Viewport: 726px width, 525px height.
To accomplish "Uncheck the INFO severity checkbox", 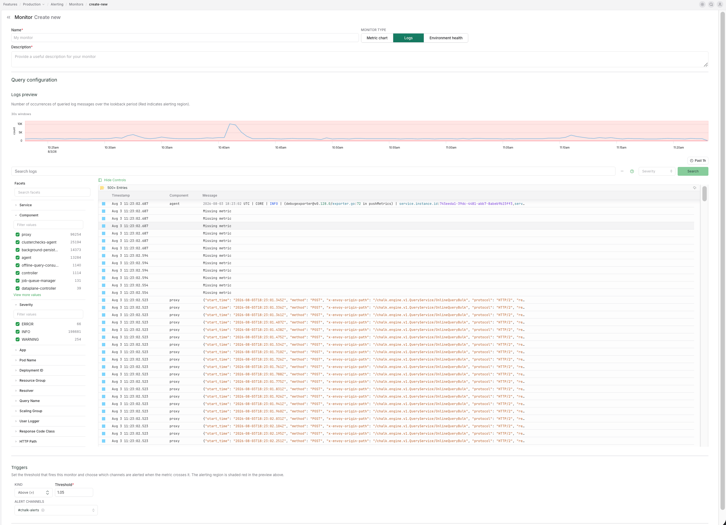I will (x=18, y=332).
